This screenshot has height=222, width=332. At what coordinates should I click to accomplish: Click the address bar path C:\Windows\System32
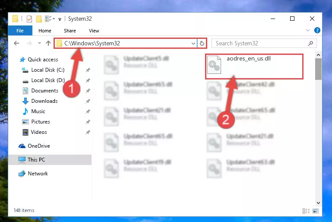[x=92, y=44]
